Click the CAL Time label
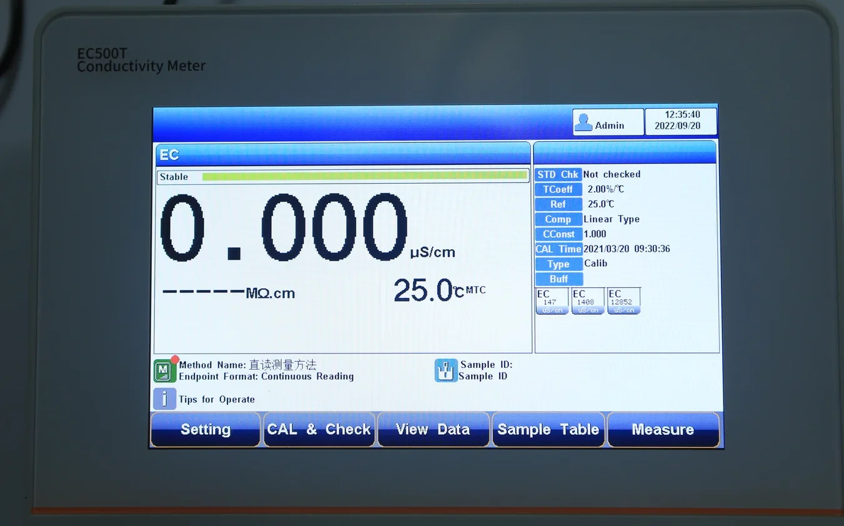844x526 pixels. (559, 249)
